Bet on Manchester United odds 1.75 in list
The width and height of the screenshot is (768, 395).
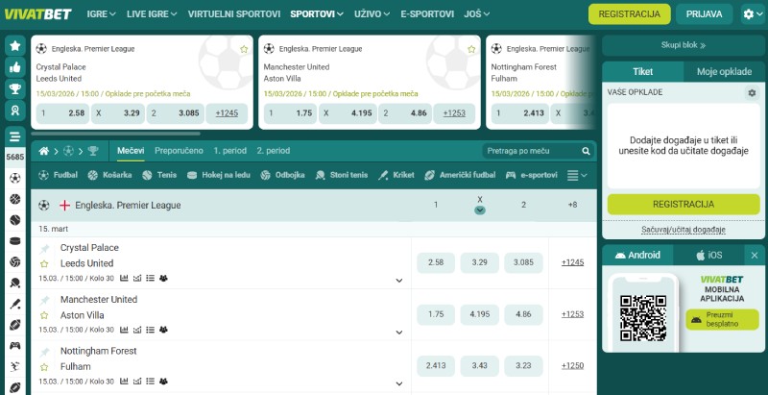point(435,314)
